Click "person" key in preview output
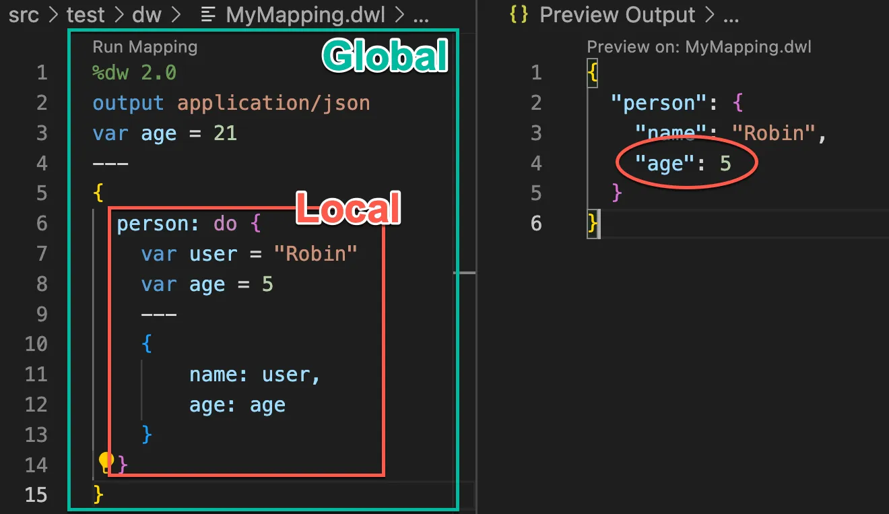The width and height of the screenshot is (889, 514). tap(659, 103)
